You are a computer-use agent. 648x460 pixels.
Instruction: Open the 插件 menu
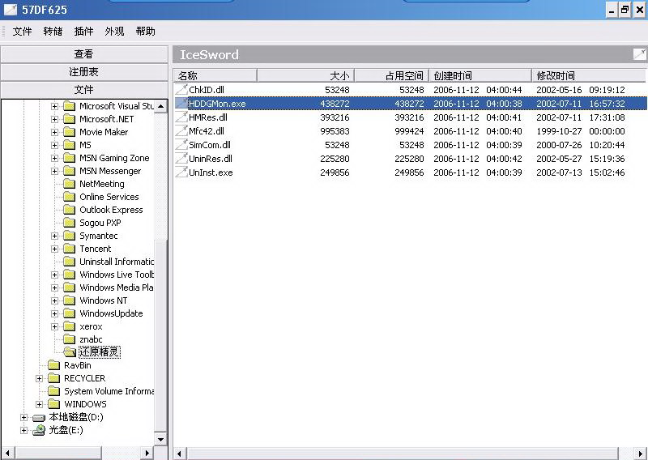coord(83,31)
